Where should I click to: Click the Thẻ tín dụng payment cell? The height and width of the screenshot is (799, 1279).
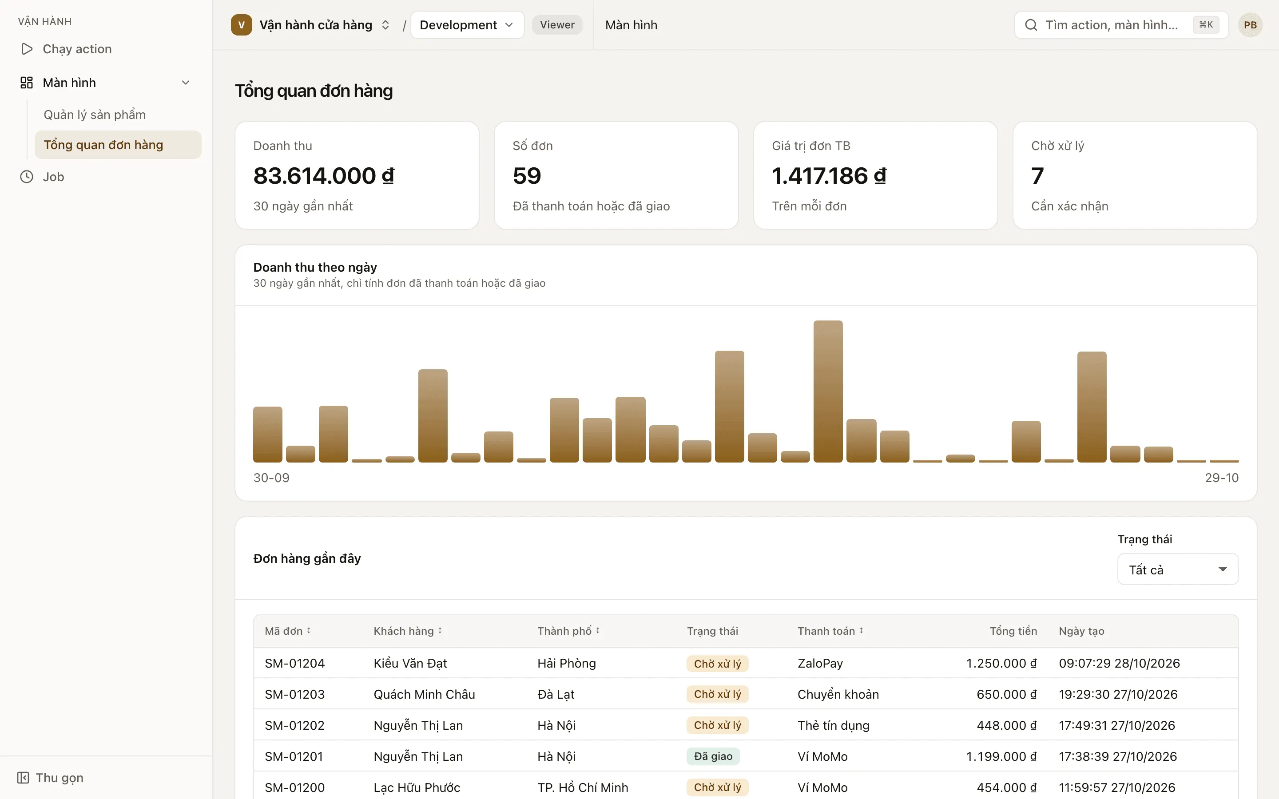(833, 725)
